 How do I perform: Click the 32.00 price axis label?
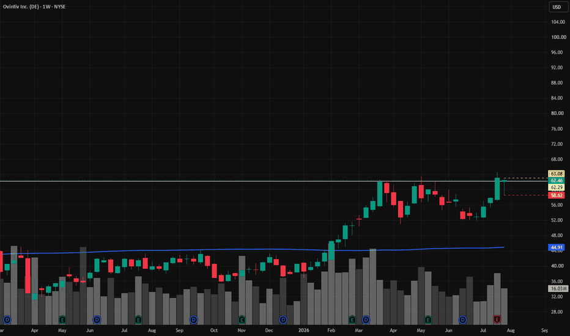(x=557, y=296)
